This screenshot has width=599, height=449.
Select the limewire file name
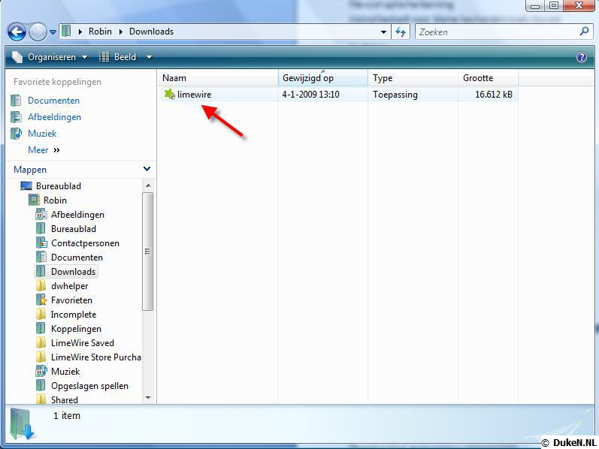194,95
